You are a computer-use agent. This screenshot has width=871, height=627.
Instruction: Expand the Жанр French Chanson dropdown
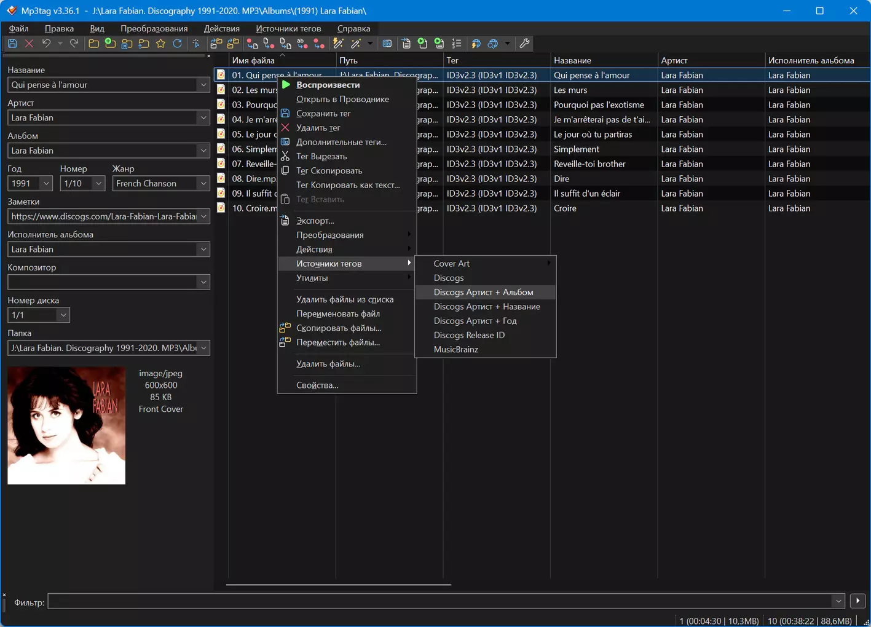click(203, 183)
